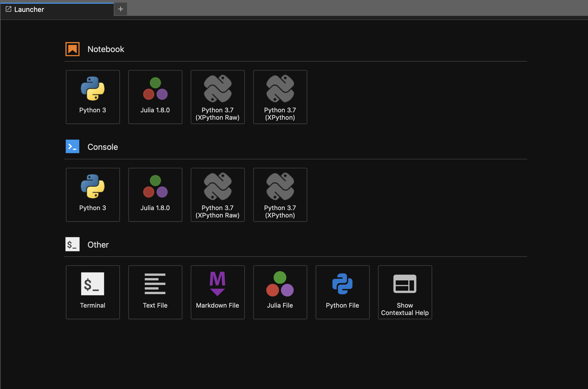Open Python 3.7 (XPython) console

tap(280, 195)
